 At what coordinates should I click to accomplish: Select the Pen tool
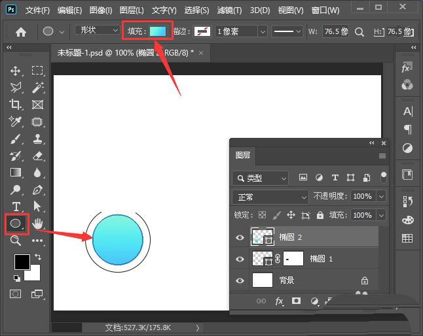(x=38, y=190)
